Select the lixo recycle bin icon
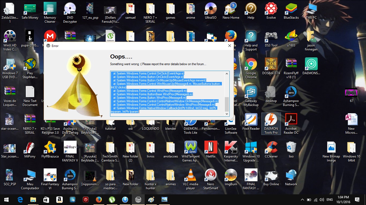Viewport: 366px width, 205px height. pyautogui.click(x=291, y=150)
